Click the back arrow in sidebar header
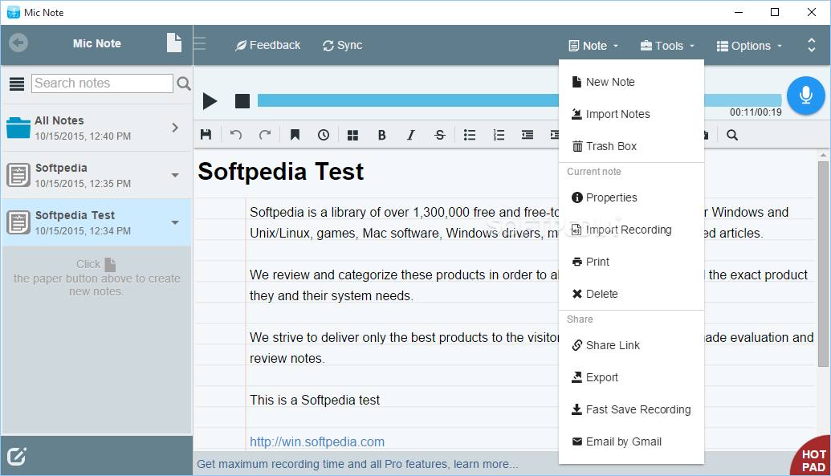 click(x=18, y=43)
